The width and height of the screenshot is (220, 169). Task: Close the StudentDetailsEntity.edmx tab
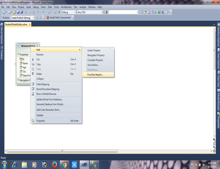[x=29, y=24]
